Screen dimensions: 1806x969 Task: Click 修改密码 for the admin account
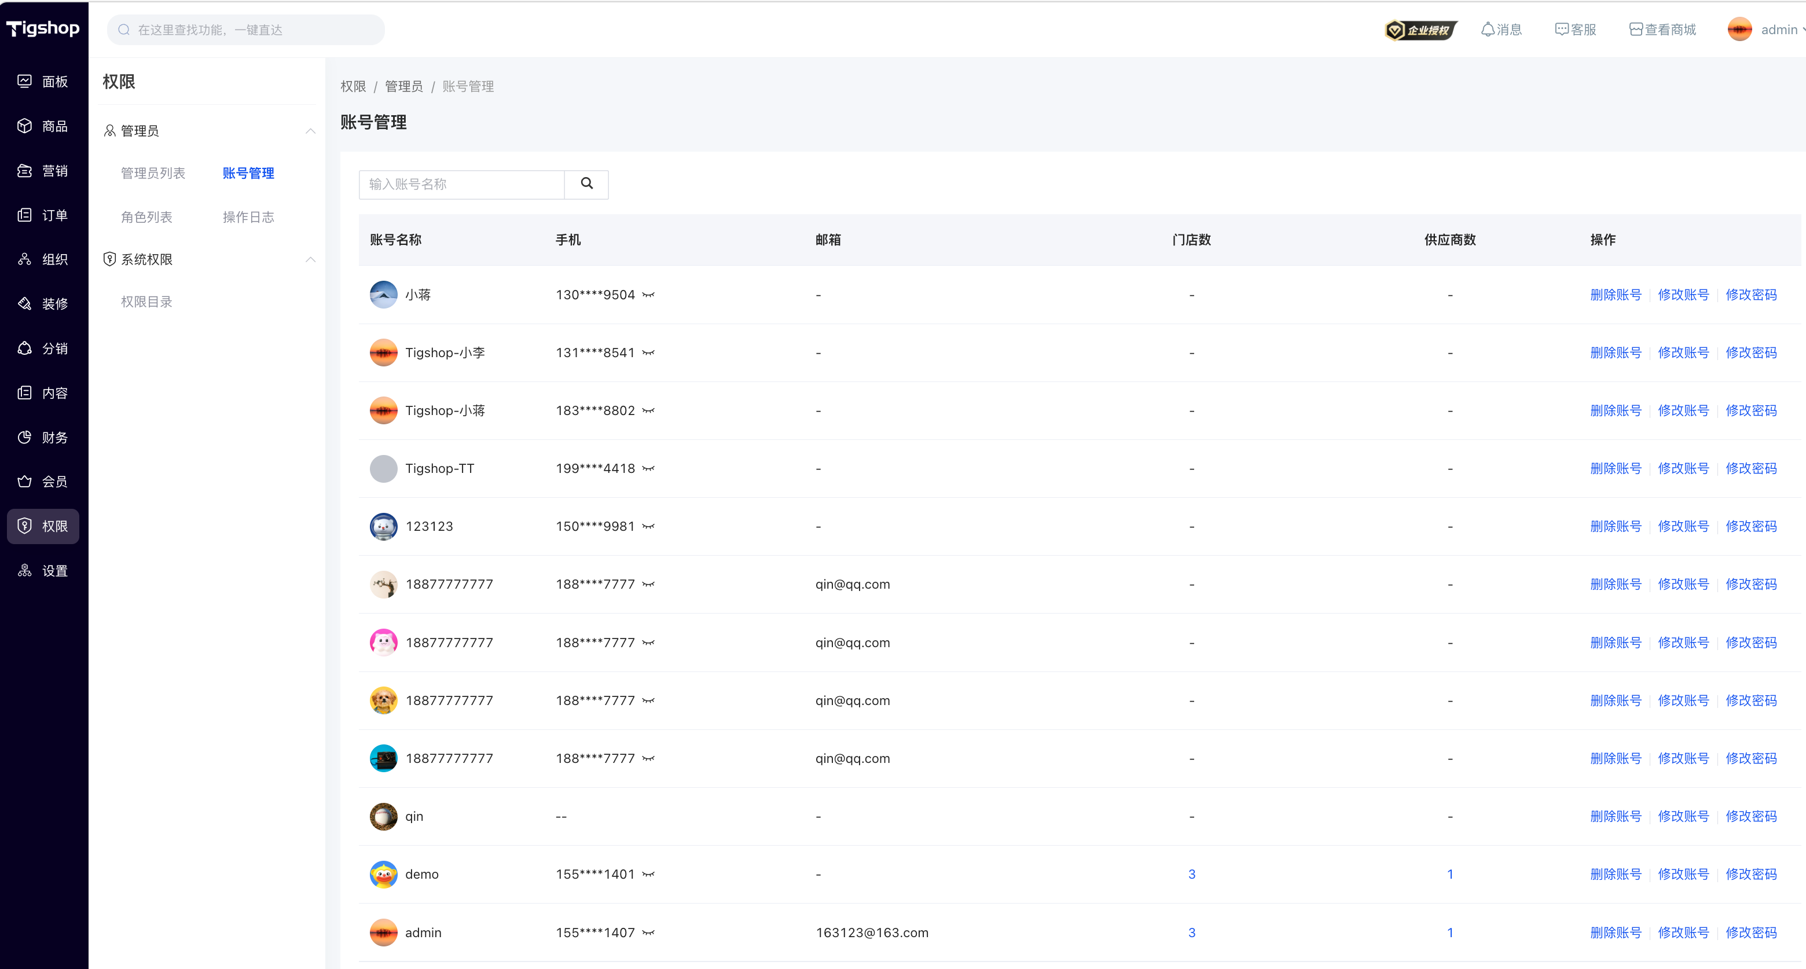tap(1750, 933)
